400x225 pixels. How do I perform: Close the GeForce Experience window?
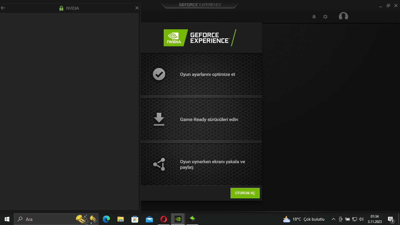396,6
